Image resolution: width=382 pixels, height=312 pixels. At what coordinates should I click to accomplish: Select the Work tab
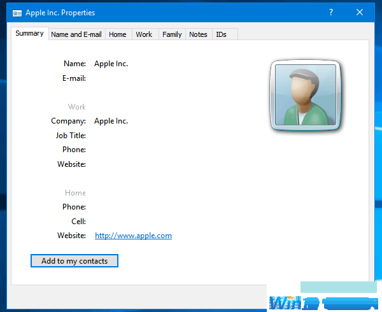[x=144, y=34]
